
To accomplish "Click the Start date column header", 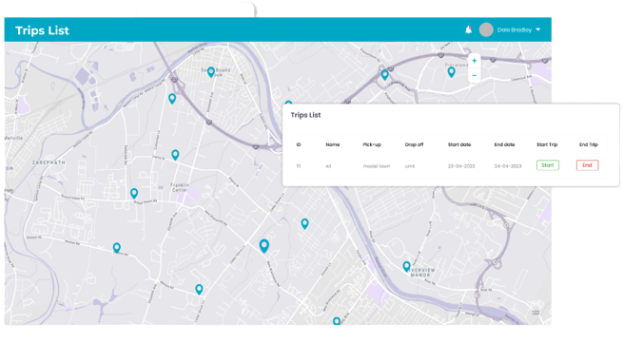I will [459, 144].
